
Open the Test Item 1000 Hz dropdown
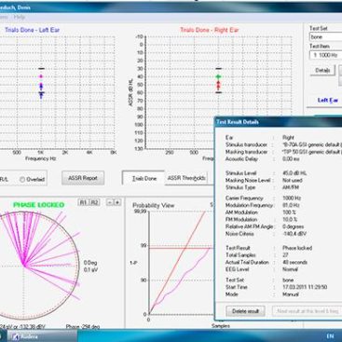tap(325, 55)
